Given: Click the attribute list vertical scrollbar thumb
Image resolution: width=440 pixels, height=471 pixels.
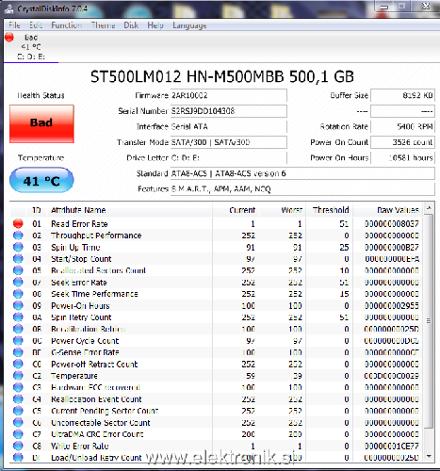Looking at the screenshot, I should [429, 320].
